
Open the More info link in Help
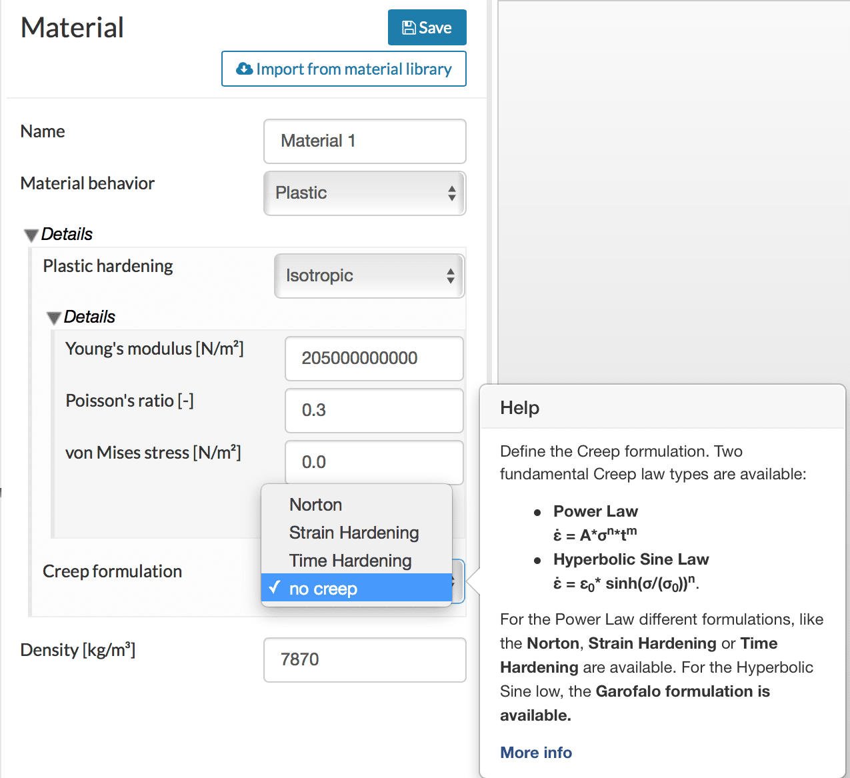click(536, 753)
